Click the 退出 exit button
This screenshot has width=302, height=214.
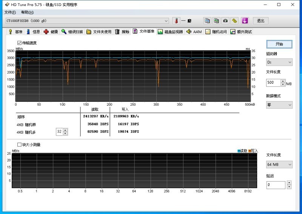260,21
